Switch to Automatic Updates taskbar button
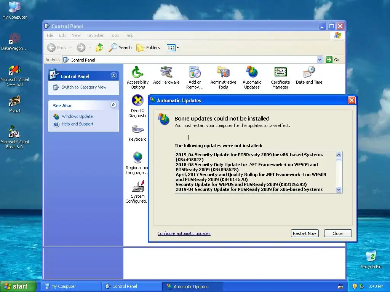The height and width of the screenshot is (292, 390). (x=192, y=287)
